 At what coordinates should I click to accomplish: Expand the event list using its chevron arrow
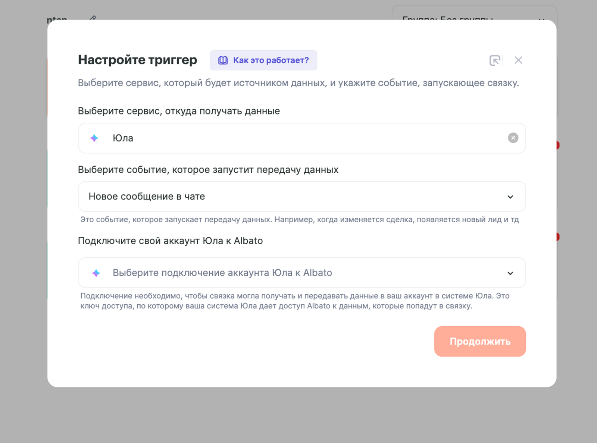coord(510,197)
